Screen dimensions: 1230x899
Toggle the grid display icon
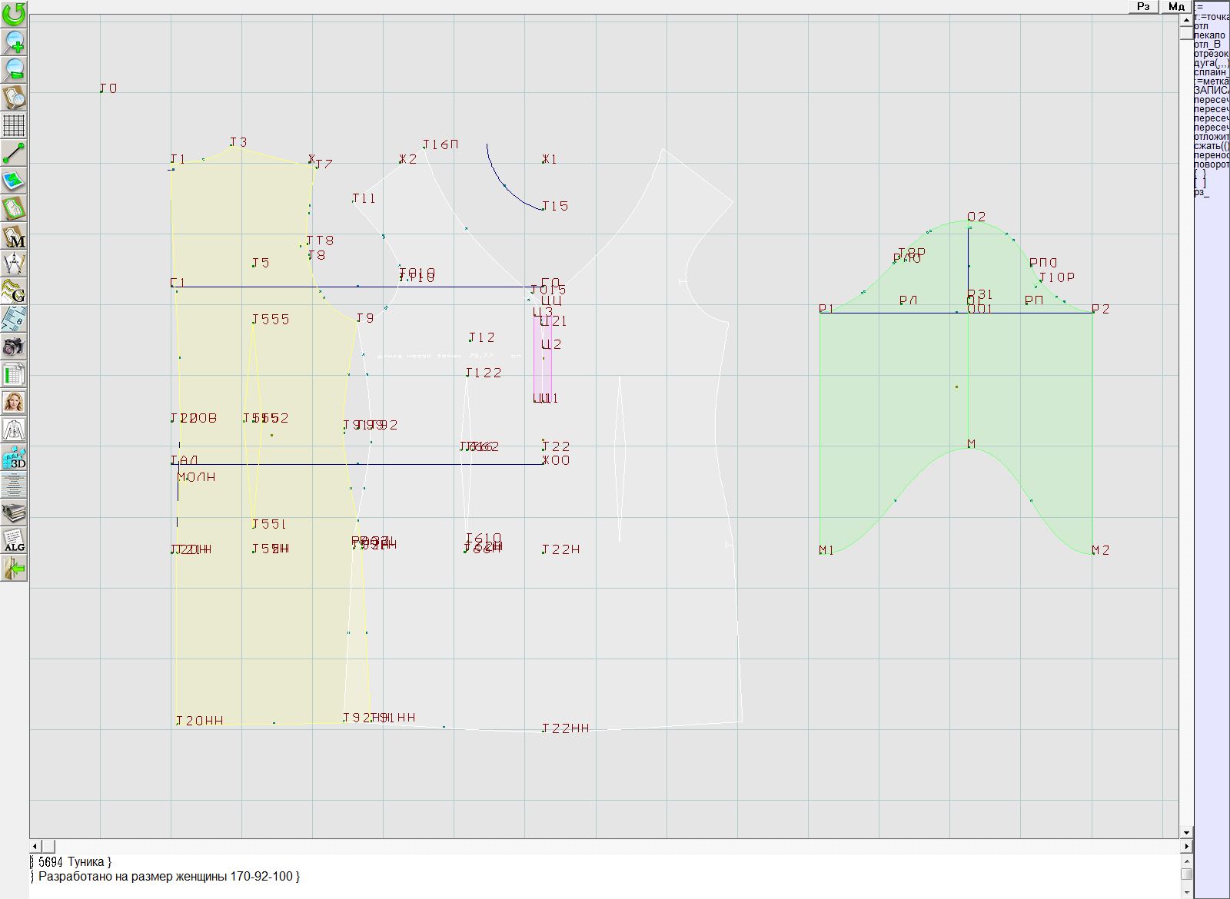click(14, 124)
